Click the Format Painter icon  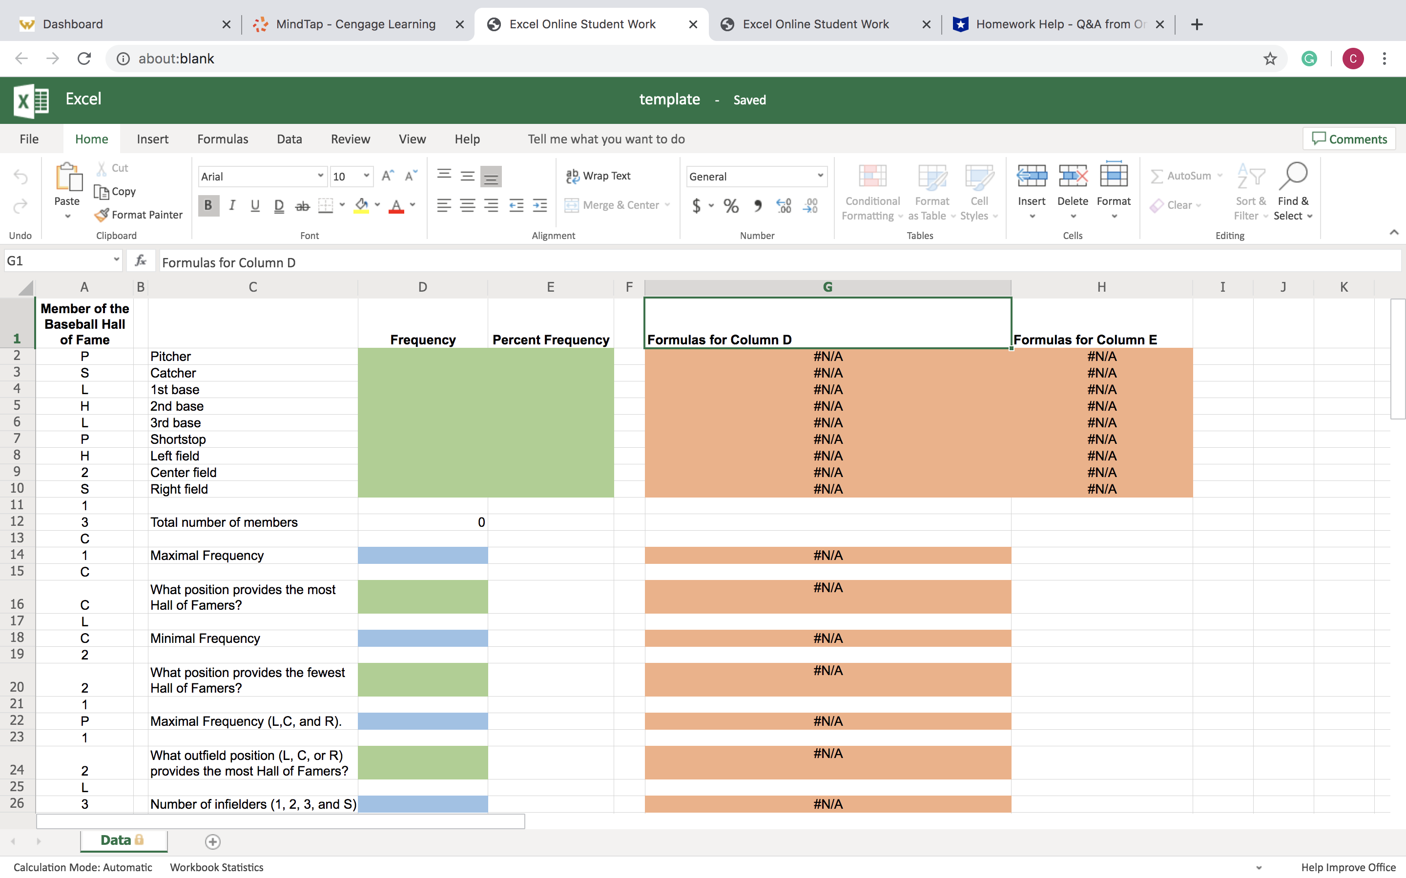(102, 215)
